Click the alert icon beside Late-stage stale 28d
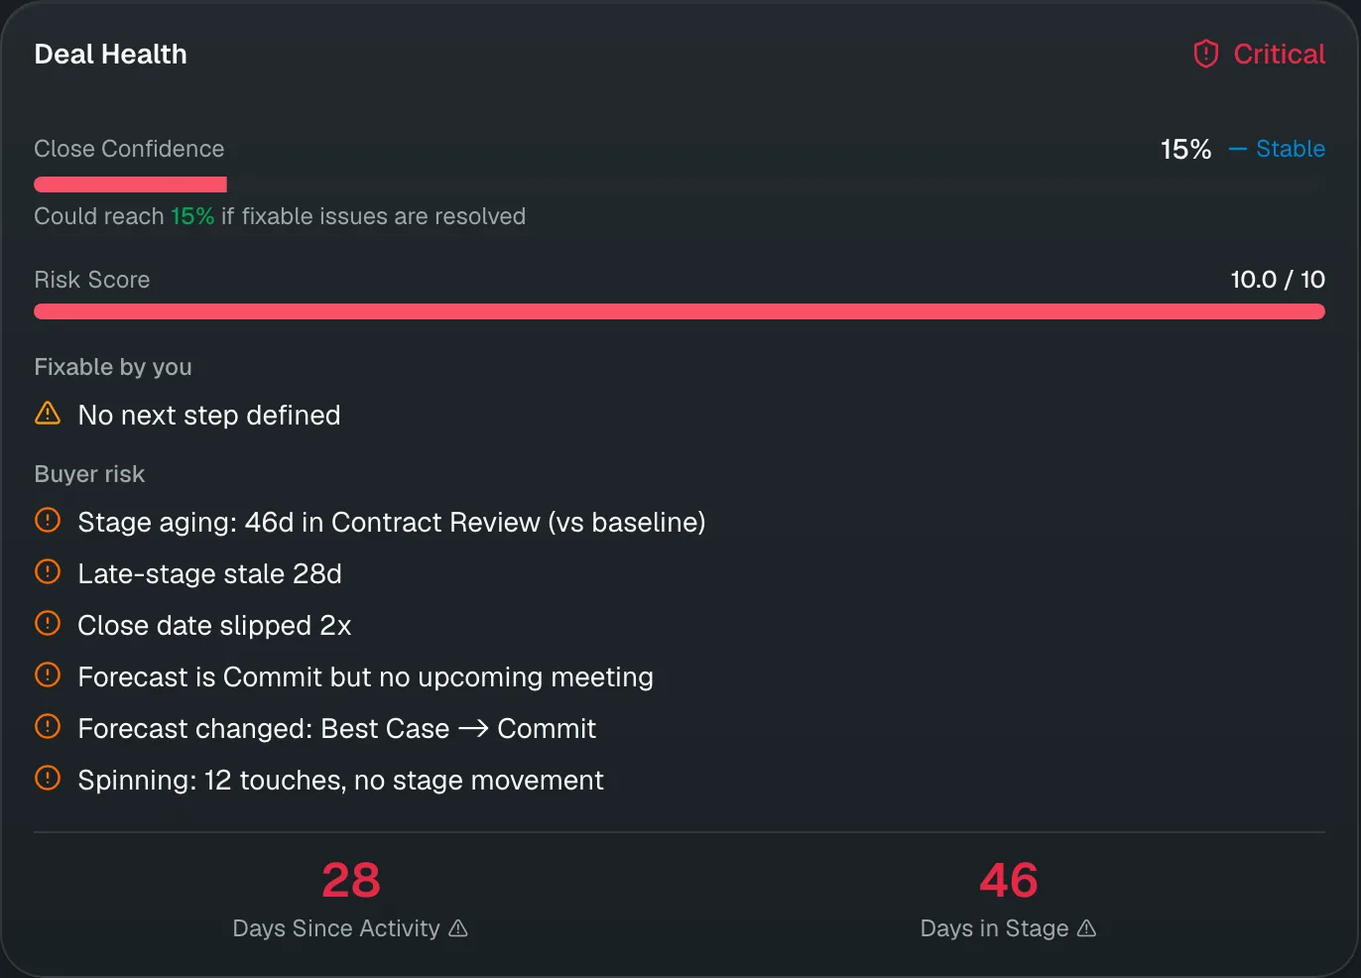The height and width of the screenshot is (978, 1361). click(48, 571)
